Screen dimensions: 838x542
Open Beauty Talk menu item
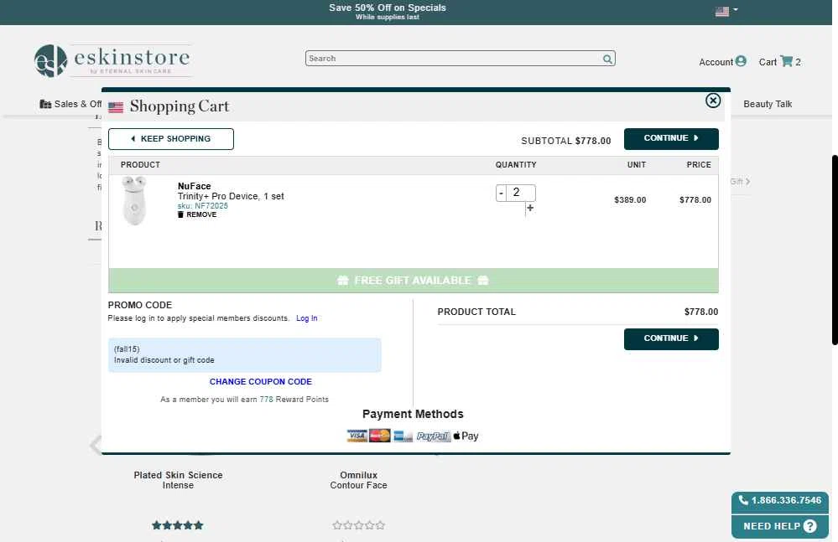768,104
